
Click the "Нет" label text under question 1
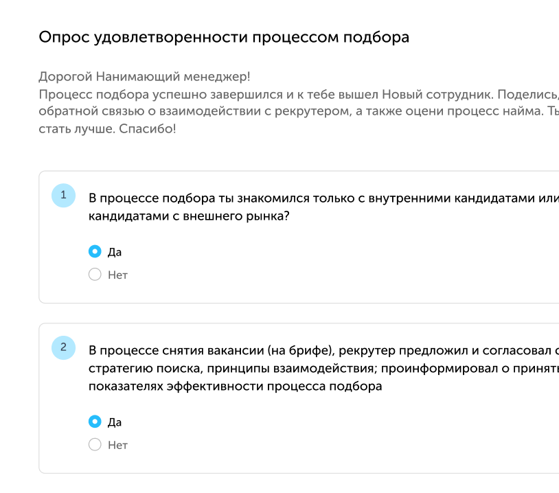pyautogui.click(x=118, y=275)
